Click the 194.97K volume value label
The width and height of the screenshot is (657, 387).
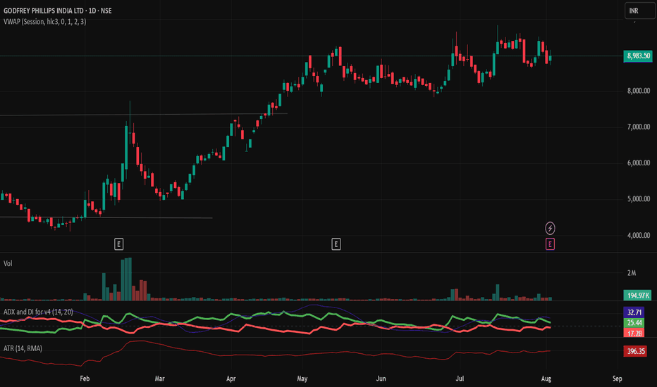[x=638, y=296]
